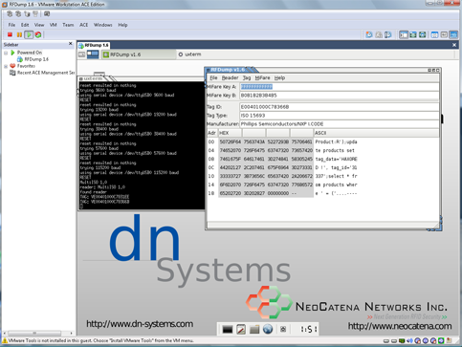
Task: Open the terminal icon in the bottom dock
Action: [x=228, y=329]
